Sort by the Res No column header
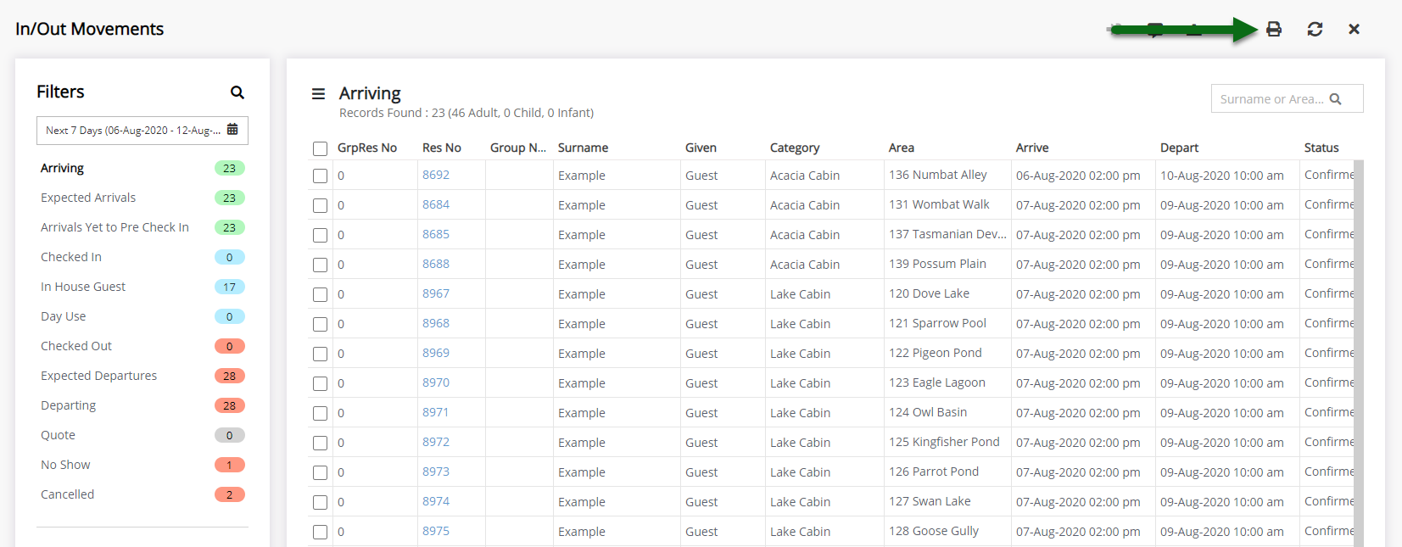Screen dimensions: 1402x547 442,148
